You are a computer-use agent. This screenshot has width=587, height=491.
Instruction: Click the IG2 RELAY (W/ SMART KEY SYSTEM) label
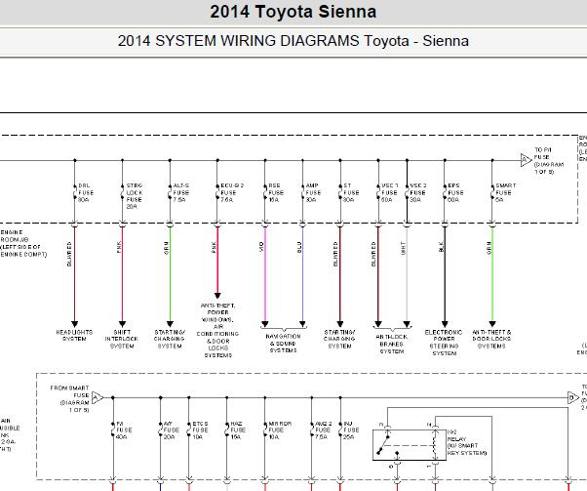[x=467, y=442]
